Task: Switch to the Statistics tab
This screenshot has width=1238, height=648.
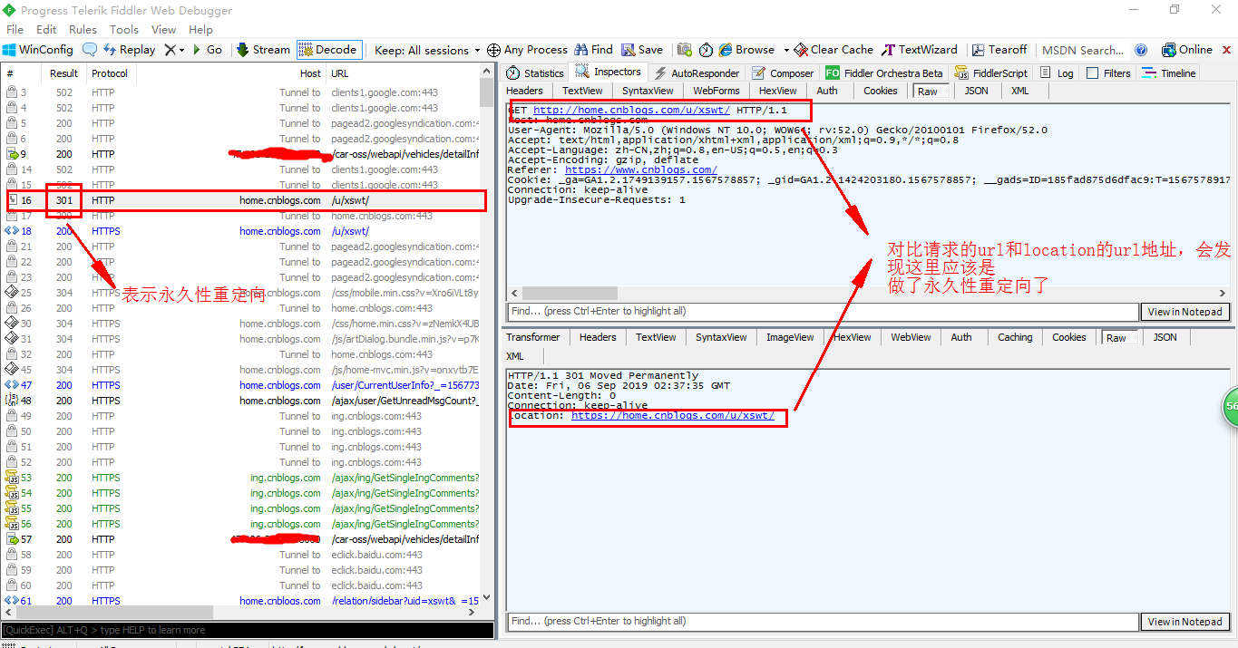Action: pyautogui.click(x=535, y=73)
